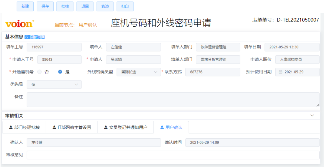Click the 确认人 field in 用户确认 tab

tap(94, 143)
